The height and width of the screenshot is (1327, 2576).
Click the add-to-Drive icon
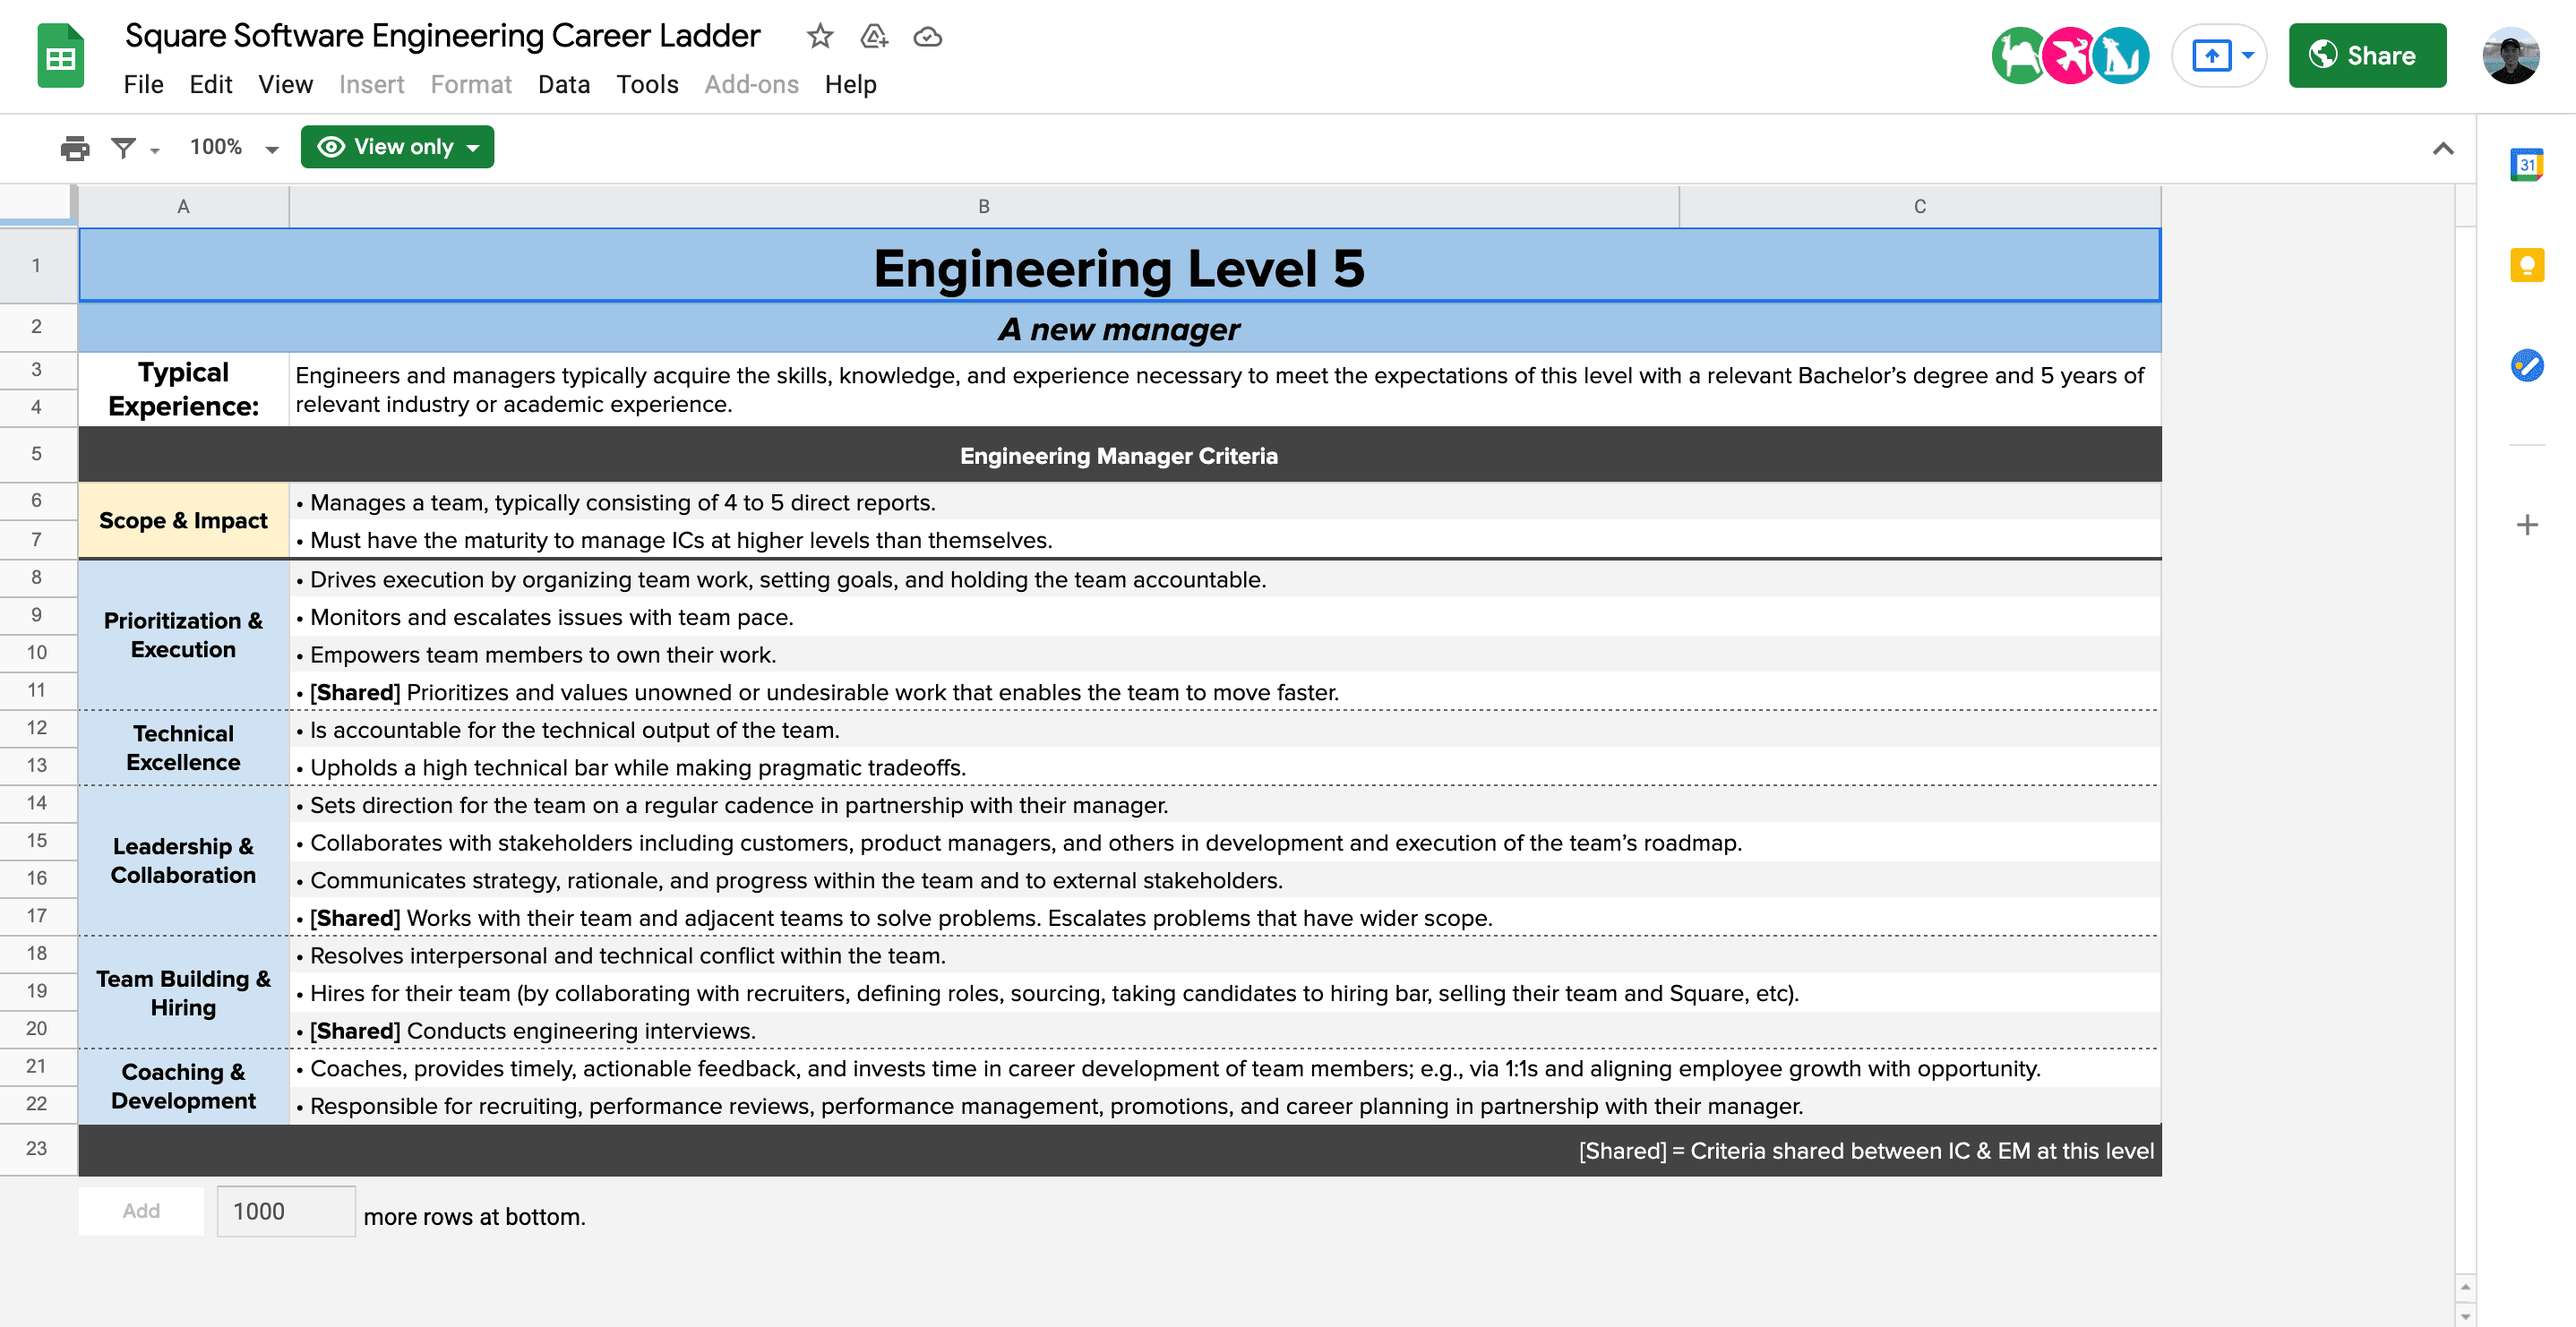click(873, 37)
